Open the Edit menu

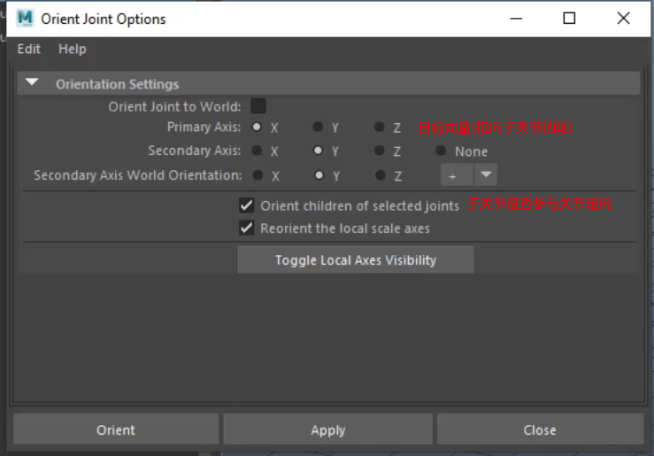(29, 49)
